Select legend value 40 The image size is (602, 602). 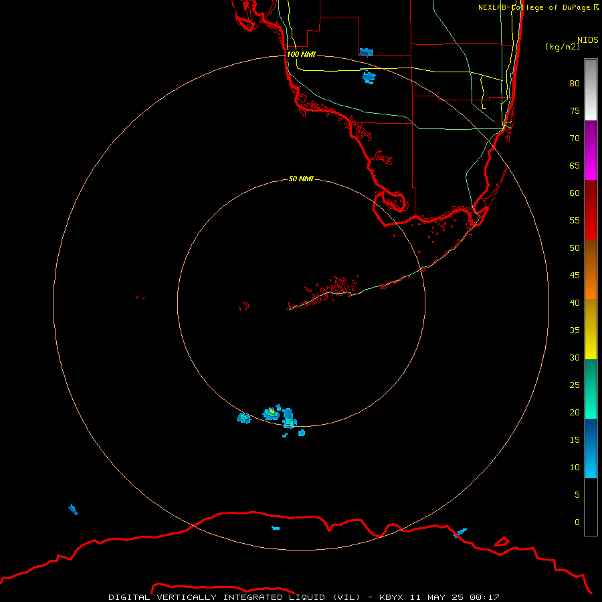pyautogui.click(x=575, y=303)
